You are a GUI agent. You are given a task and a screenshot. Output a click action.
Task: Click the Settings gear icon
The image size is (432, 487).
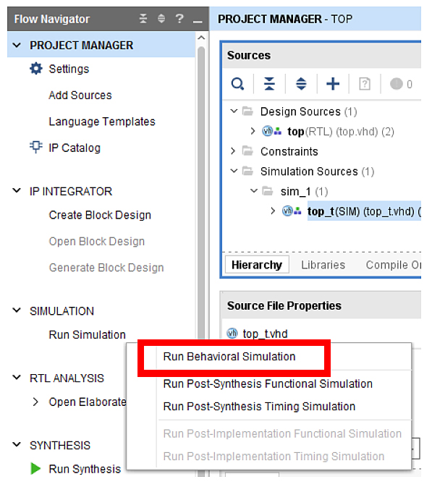pos(36,69)
